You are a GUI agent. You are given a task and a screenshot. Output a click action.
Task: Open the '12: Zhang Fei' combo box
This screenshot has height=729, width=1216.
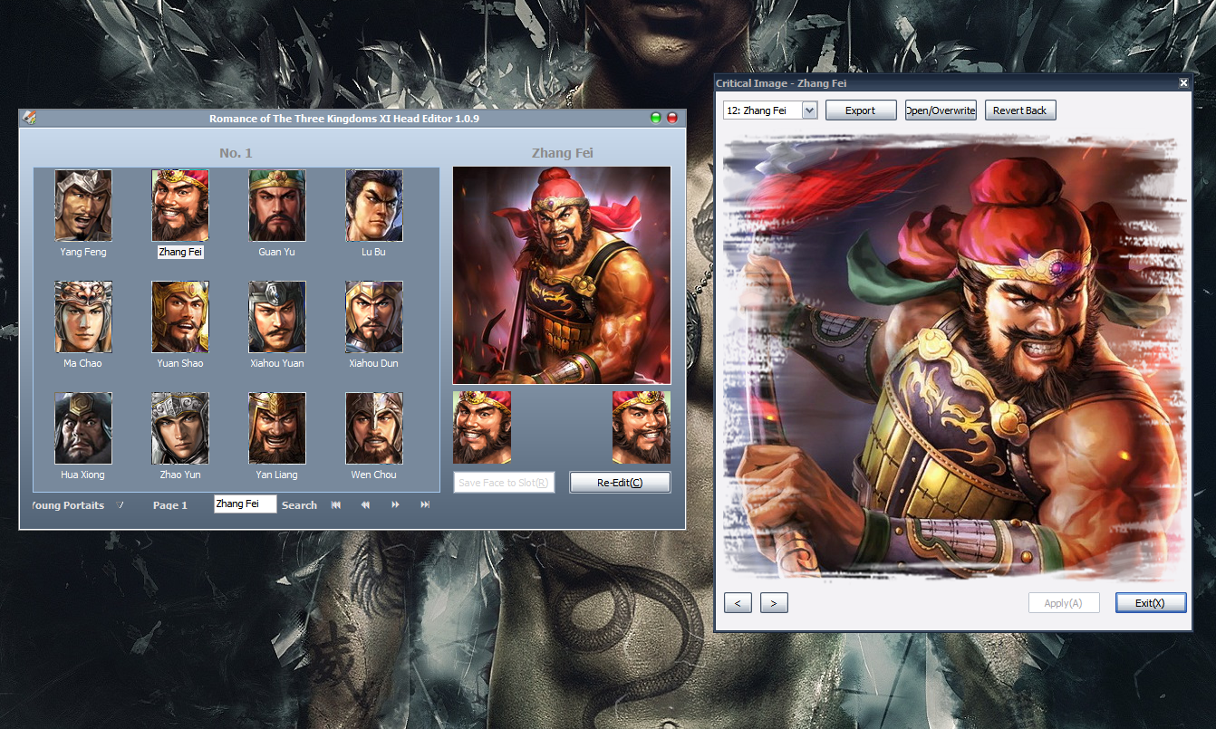tap(770, 110)
